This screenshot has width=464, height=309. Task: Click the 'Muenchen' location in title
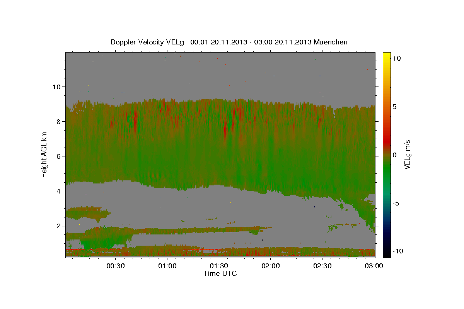[x=331, y=42]
